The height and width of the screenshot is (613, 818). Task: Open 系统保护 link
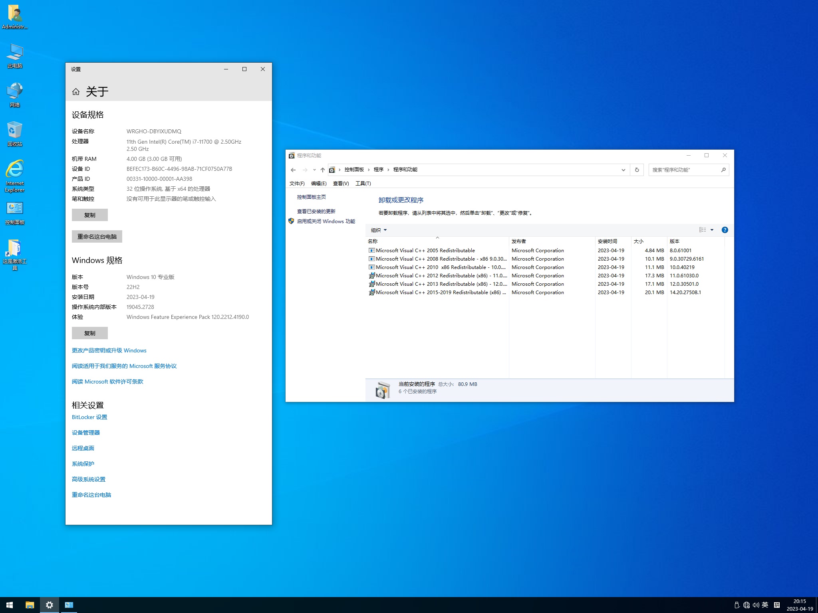pyautogui.click(x=83, y=464)
